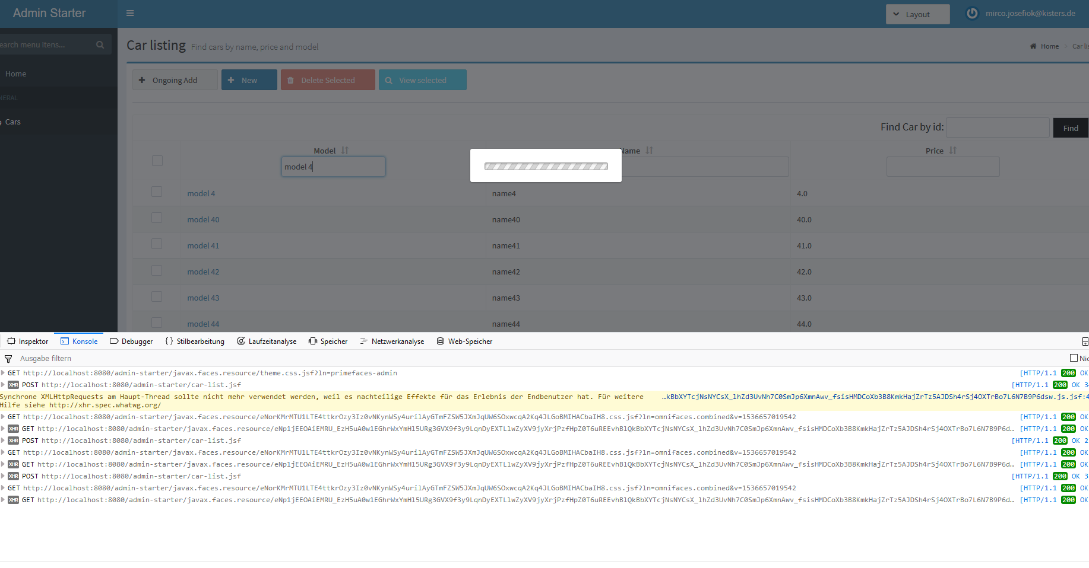Screen dimensions: 1089x568
Task: Toggle the hamburger sidebar menu icon
Action: (130, 14)
